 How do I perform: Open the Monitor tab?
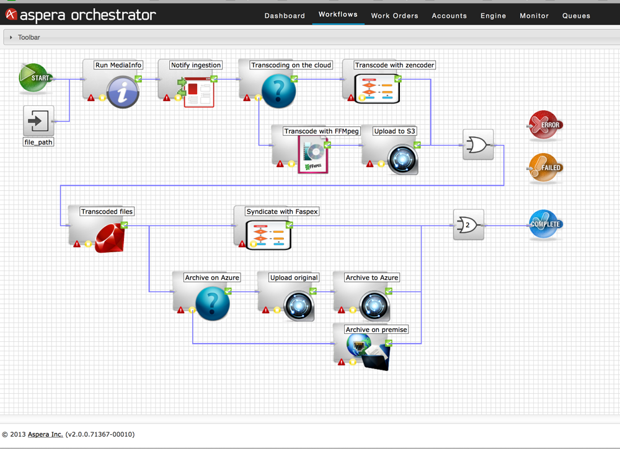534,15
